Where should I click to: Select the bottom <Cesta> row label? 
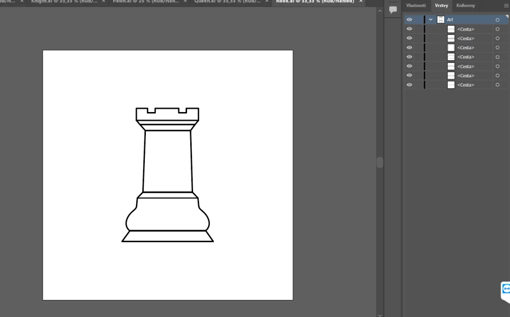(465, 85)
